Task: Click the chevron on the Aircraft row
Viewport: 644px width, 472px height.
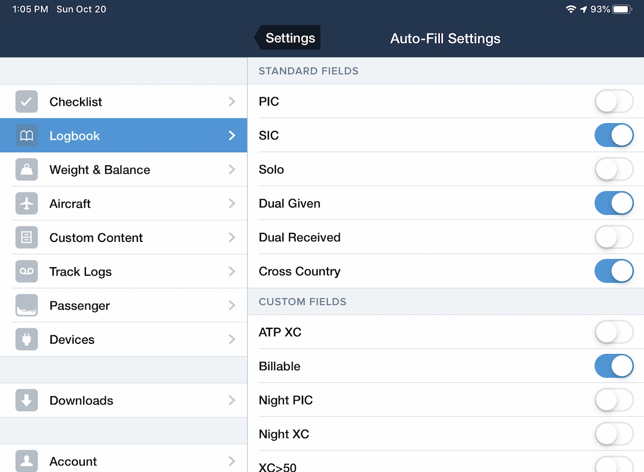Action: (x=232, y=204)
